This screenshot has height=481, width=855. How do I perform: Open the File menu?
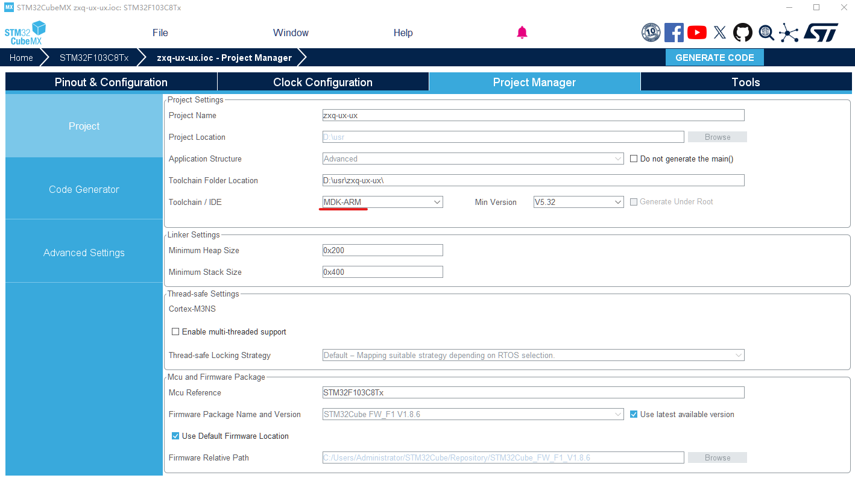160,33
